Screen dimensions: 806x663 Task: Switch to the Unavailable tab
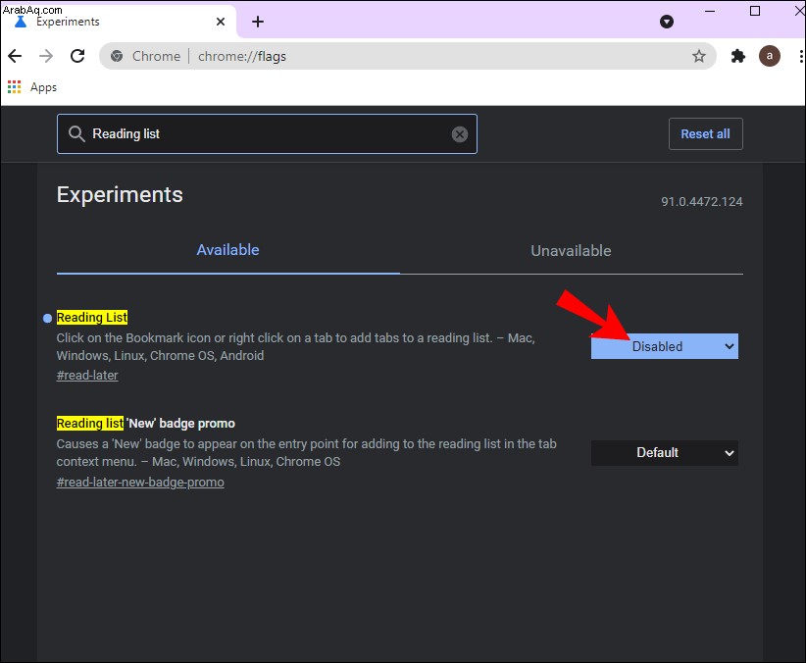571,250
